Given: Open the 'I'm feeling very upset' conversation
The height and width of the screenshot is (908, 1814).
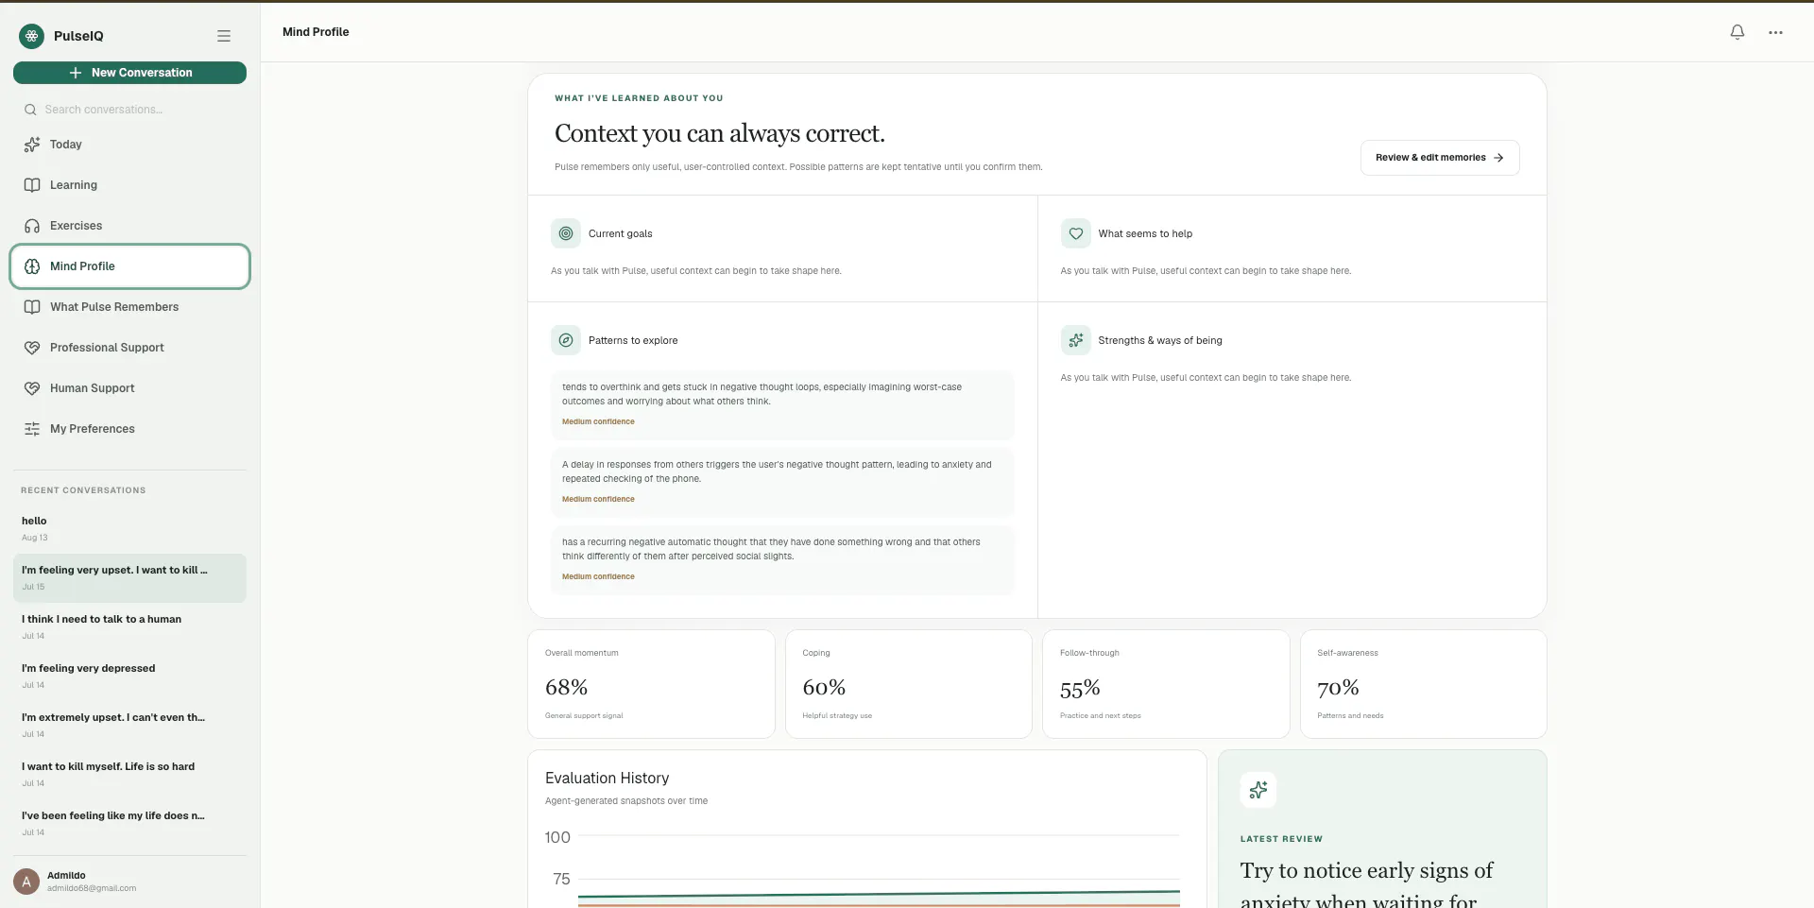Looking at the screenshot, I should point(129,577).
